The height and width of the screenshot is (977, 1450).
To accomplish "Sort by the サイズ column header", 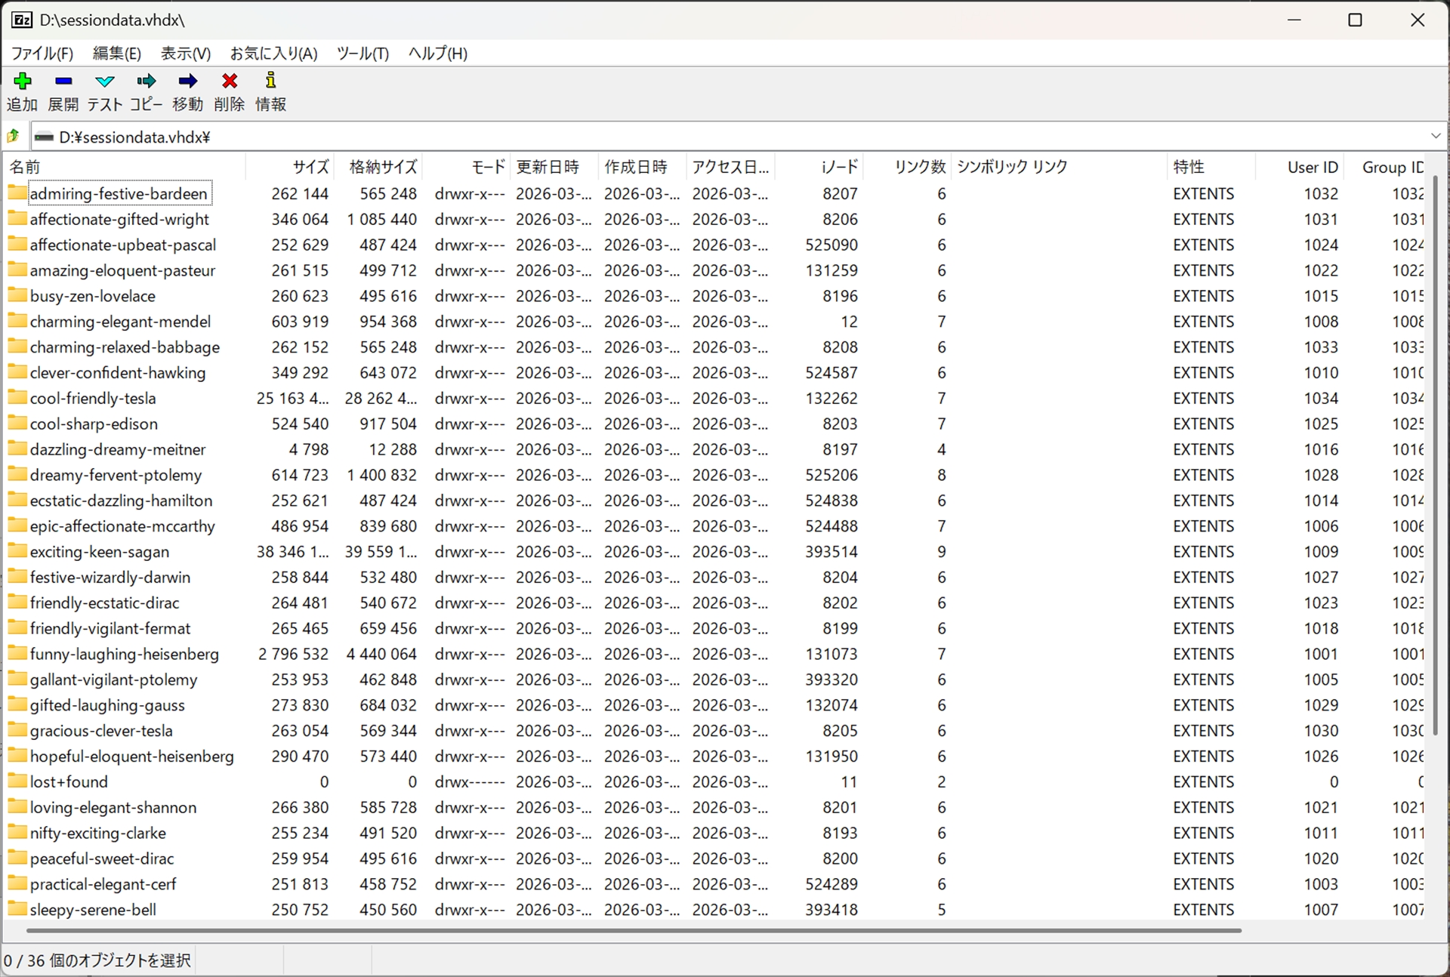I will point(310,167).
